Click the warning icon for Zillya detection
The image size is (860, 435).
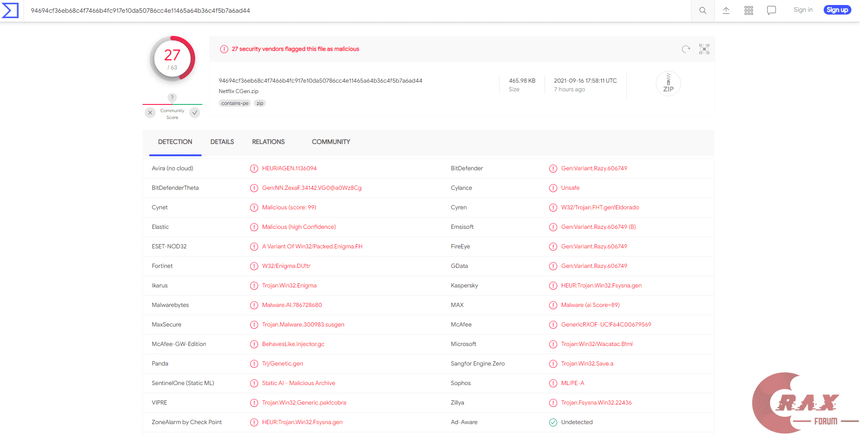coord(553,403)
